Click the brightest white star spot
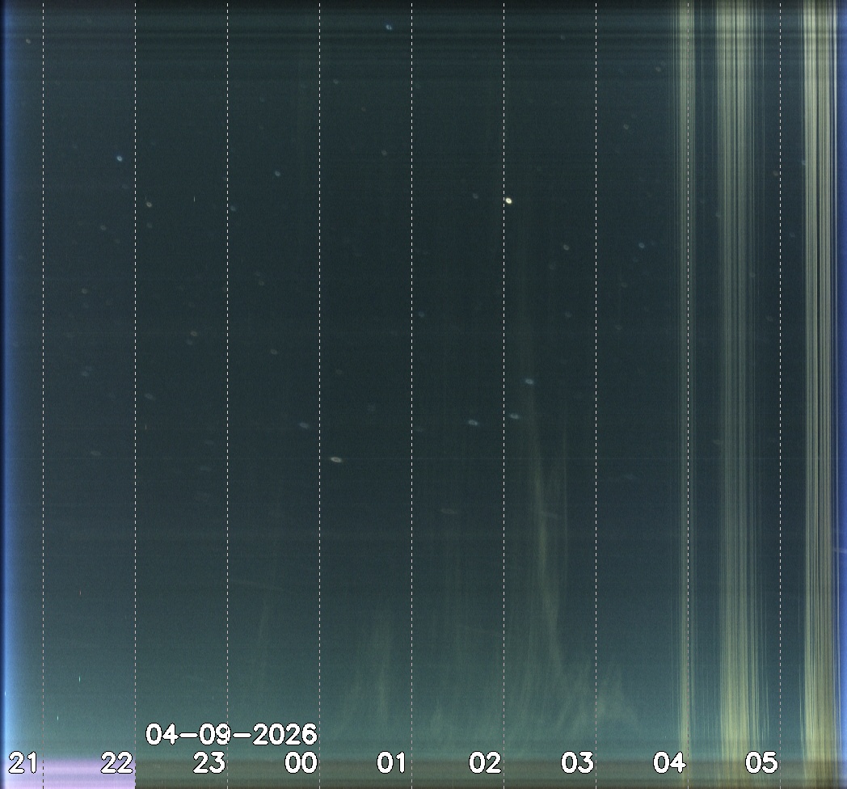 click(508, 200)
